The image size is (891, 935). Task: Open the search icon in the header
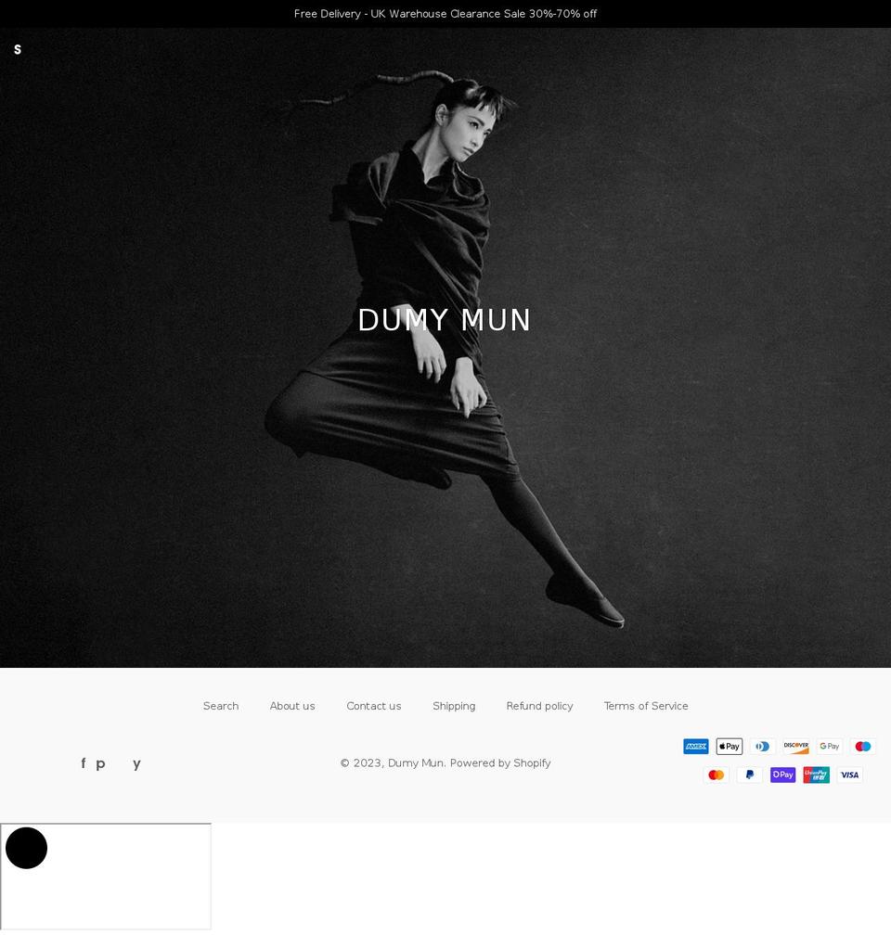click(18, 49)
